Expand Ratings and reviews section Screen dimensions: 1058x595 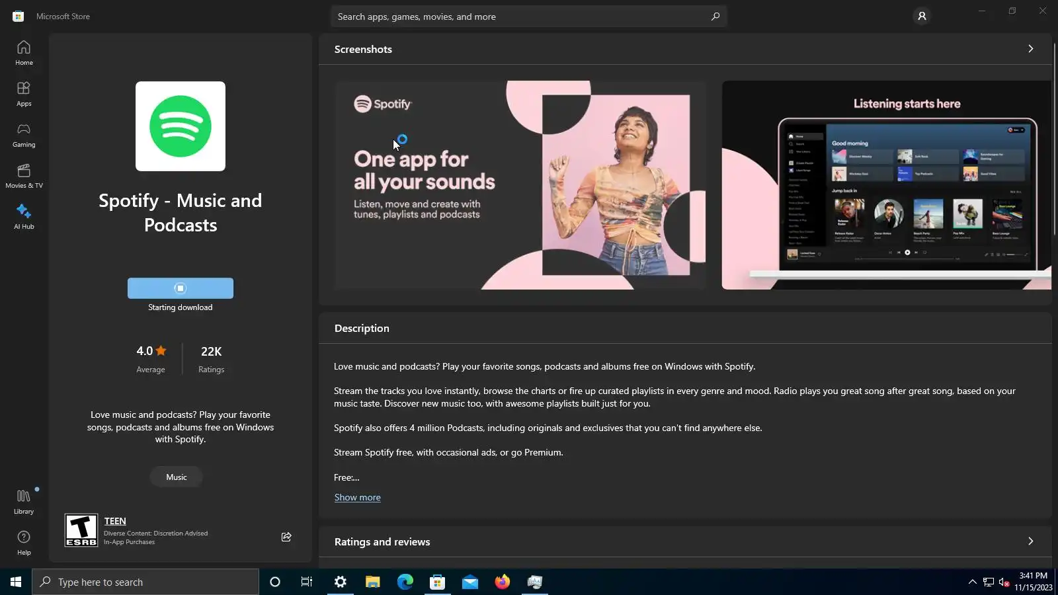tap(1030, 541)
